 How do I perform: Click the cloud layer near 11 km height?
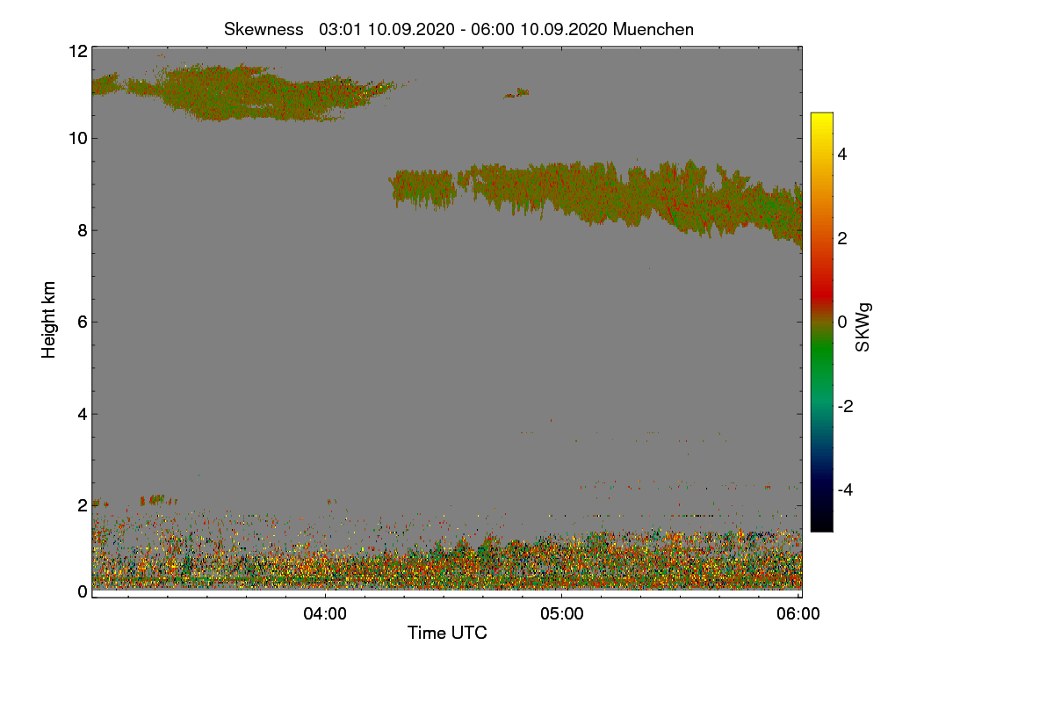tap(250, 92)
